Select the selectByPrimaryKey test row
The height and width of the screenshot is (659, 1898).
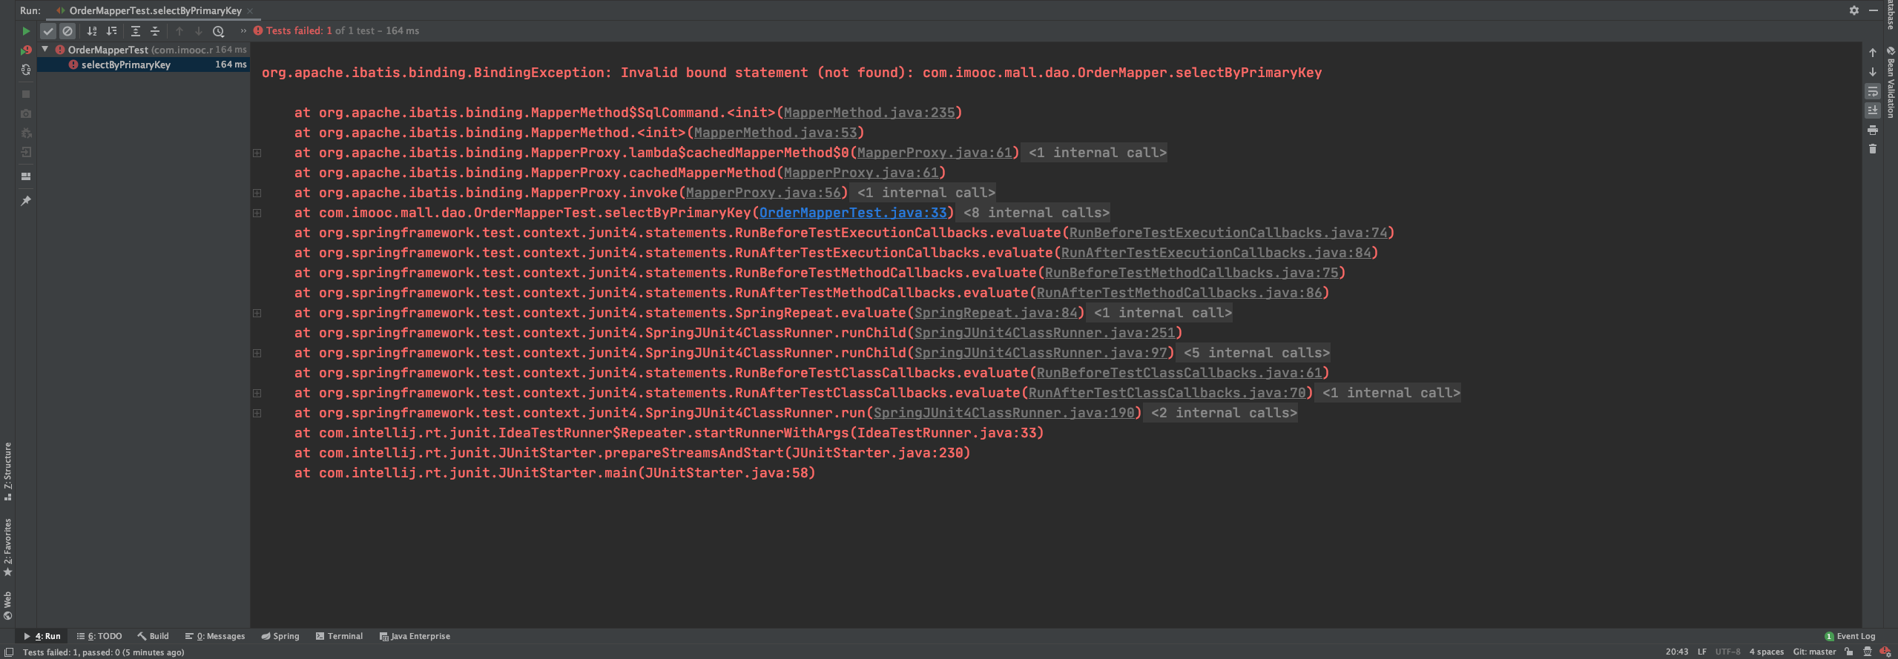(143, 64)
